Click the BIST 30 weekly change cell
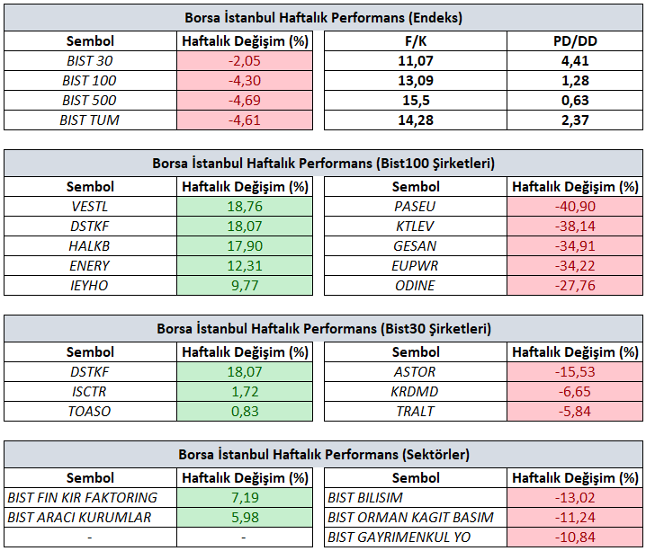This screenshot has width=646, height=551. tap(245, 61)
